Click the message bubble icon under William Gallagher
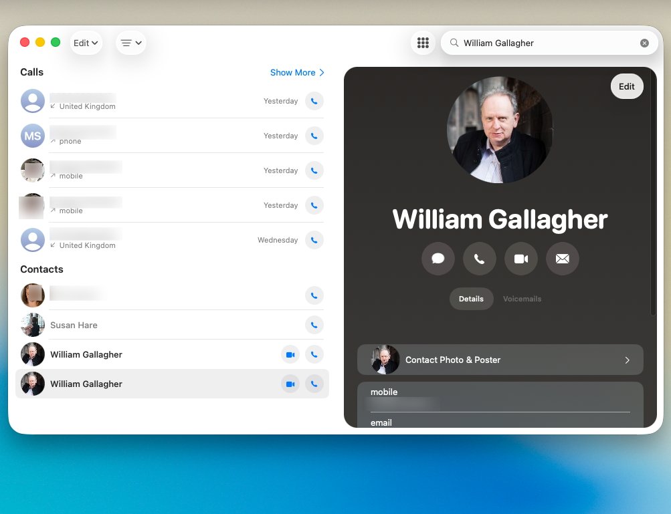 pos(438,259)
